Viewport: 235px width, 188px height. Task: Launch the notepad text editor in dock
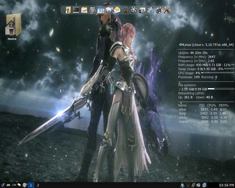point(84,10)
